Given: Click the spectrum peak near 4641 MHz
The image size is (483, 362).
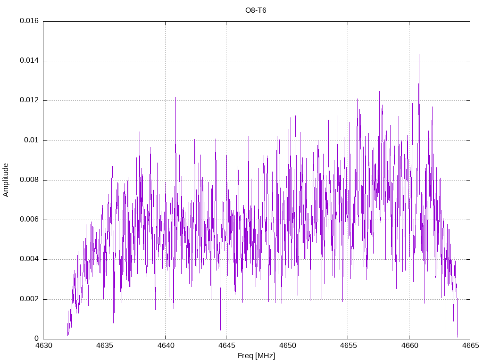Looking at the screenshot, I should tap(175, 98).
